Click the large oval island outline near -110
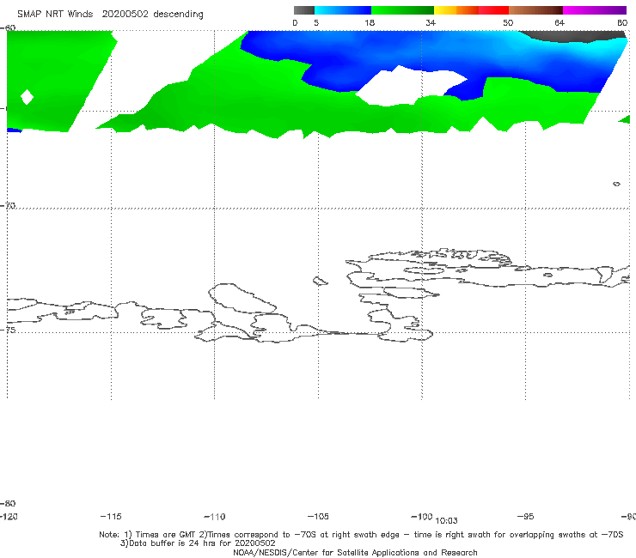Image resolution: width=636 pixels, height=558 pixels. point(242,298)
